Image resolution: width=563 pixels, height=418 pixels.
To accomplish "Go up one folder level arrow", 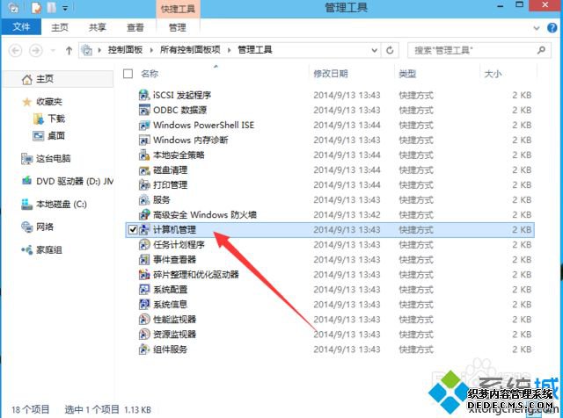I will click(69, 51).
